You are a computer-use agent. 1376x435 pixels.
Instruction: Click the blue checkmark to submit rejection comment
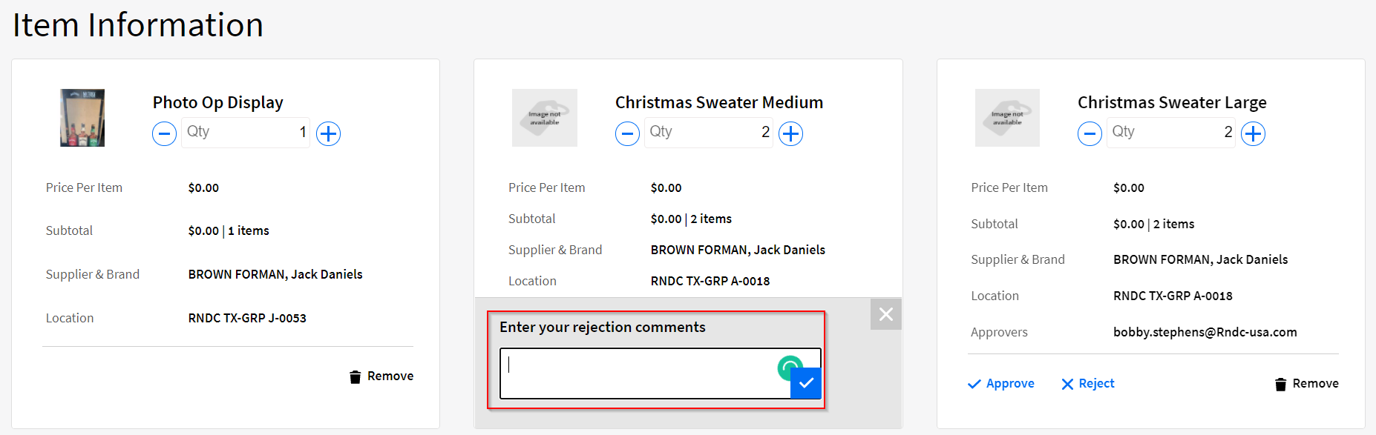(806, 383)
